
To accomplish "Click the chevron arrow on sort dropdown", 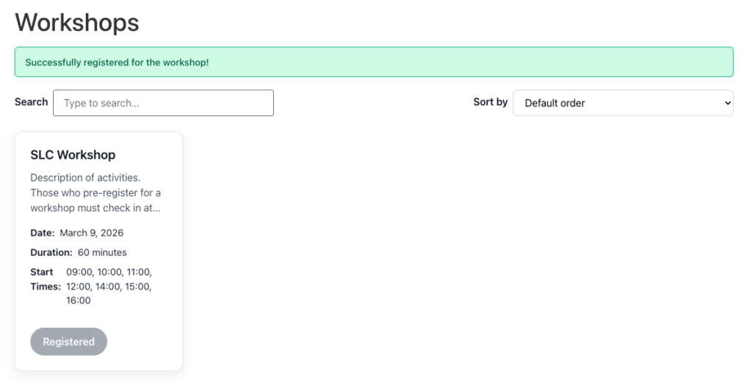I will (727, 104).
